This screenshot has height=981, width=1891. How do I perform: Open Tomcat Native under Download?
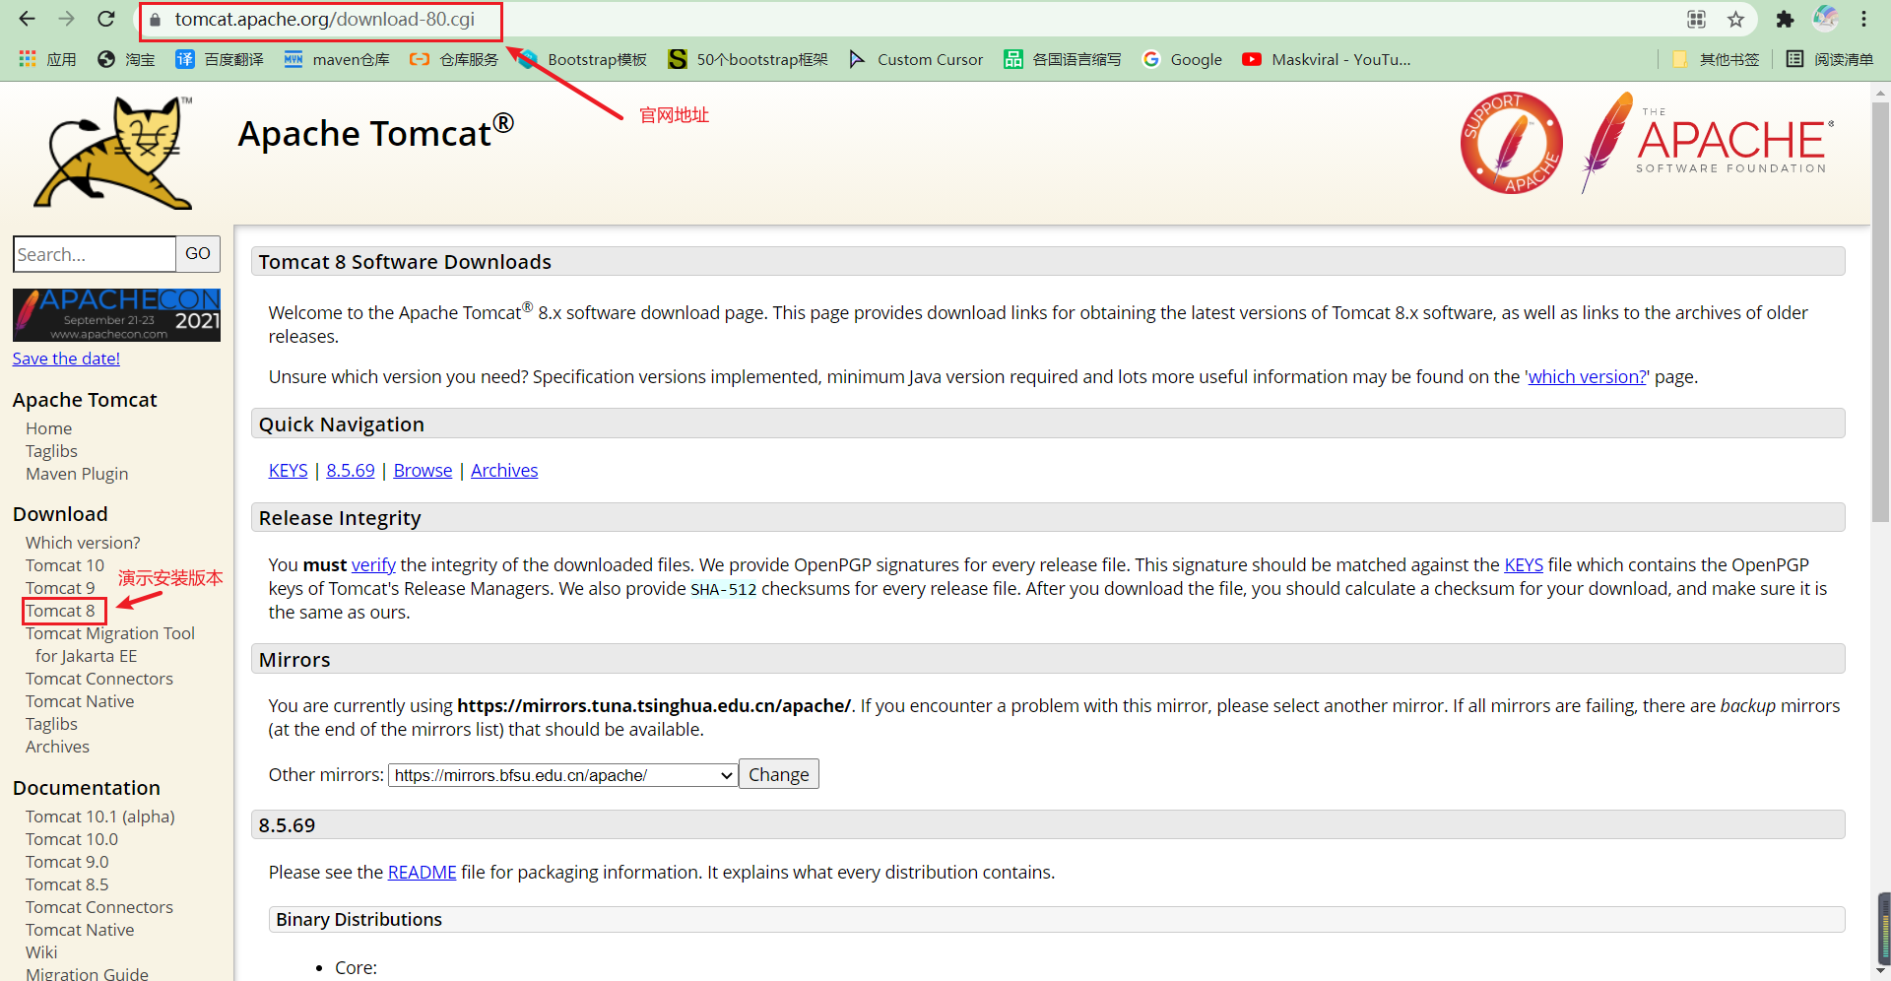[x=80, y=701]
